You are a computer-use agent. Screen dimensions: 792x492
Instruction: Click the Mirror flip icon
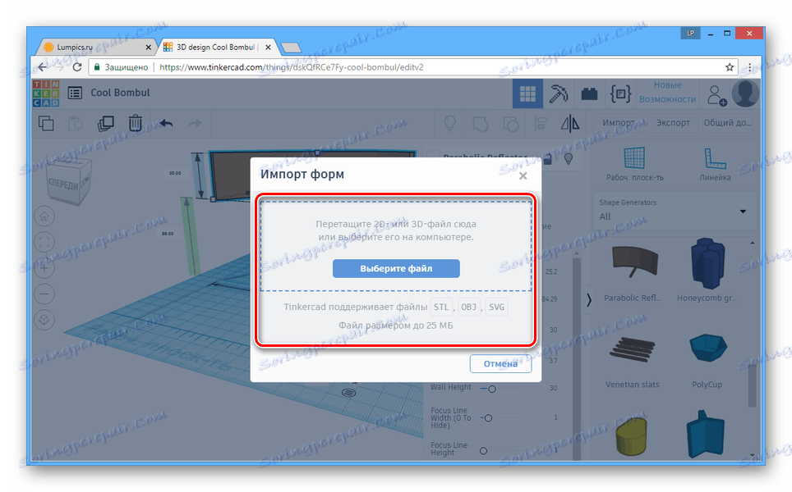570,123
